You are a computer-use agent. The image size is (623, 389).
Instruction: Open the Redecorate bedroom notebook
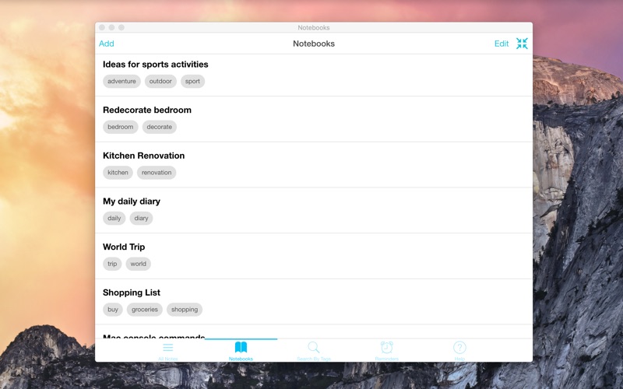tap(314, 119)
